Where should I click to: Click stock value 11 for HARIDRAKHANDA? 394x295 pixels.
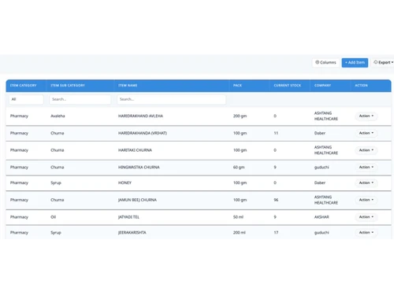276,133
